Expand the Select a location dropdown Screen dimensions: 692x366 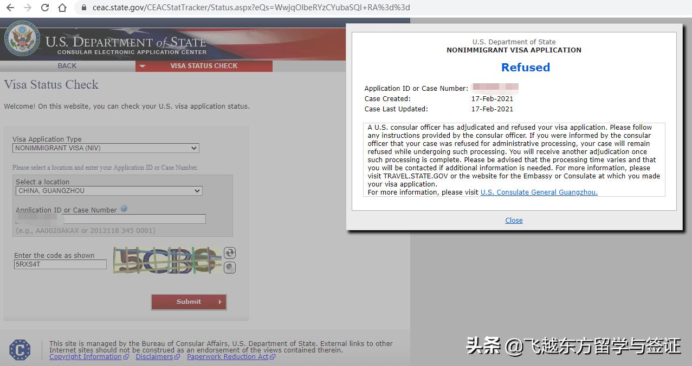[x=109, y=191]
